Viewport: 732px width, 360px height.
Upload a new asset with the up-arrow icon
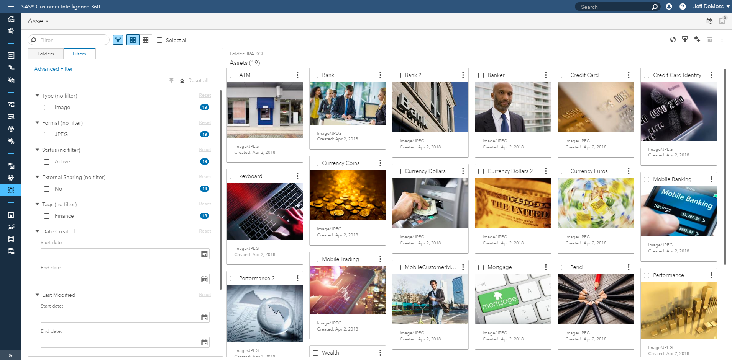coord(685,39)
